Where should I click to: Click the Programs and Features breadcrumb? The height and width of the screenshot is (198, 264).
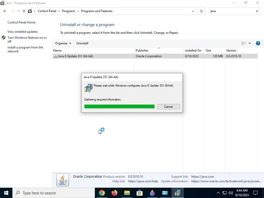point(97,11)
